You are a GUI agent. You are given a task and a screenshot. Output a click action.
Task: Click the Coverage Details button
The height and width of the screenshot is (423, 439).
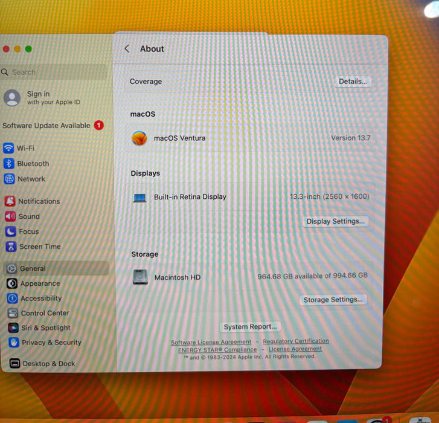point(353,82)
